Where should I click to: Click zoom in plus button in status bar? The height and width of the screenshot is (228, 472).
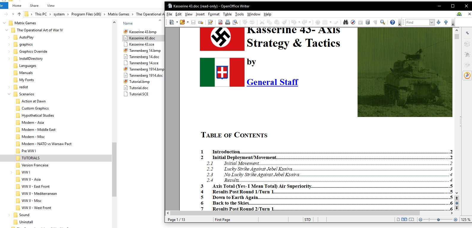pyautogui.click(x=455, y=219)
